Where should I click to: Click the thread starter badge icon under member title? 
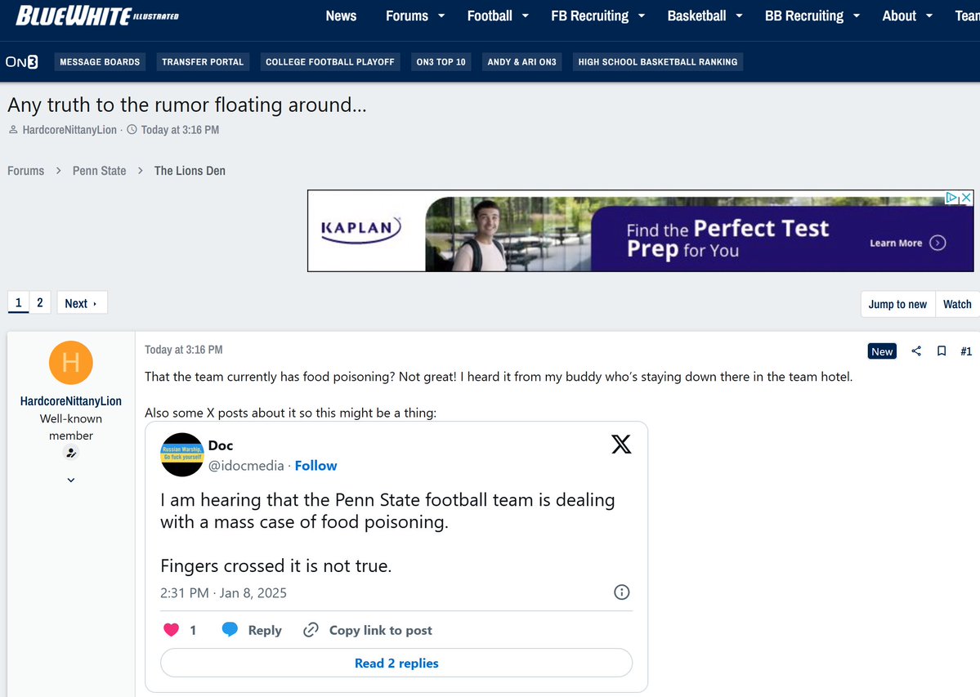tap(71, 453)
